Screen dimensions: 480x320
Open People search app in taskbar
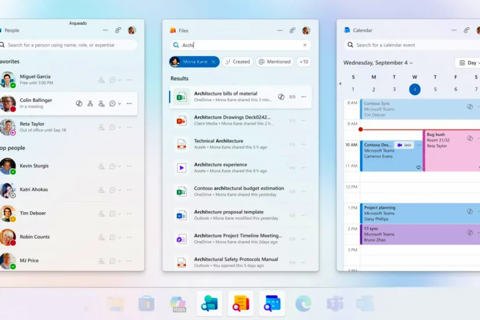tap(210, 303)
